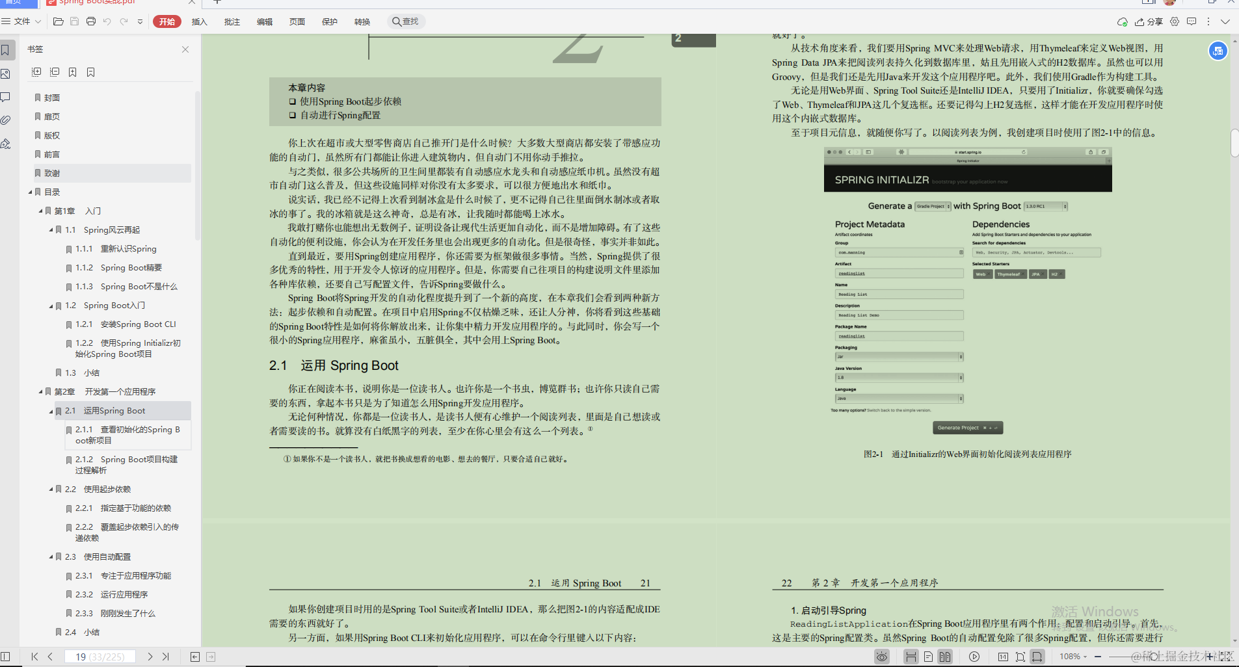Open the attachments panel

tap(6, 119)
